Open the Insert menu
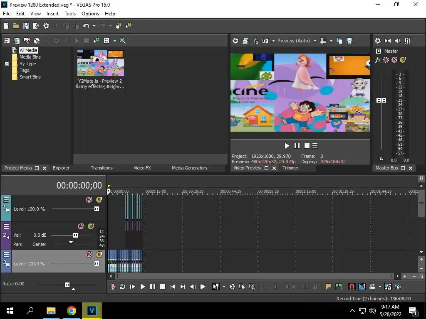This screenshot has width=426, height=319. (x=52, y=14)
